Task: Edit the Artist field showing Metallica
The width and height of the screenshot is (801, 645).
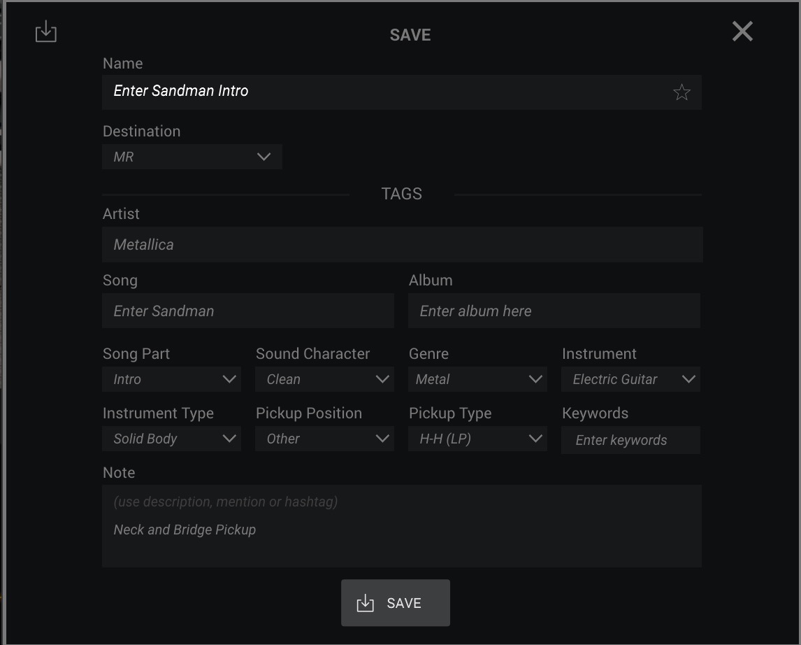Action: coord(403,244)
